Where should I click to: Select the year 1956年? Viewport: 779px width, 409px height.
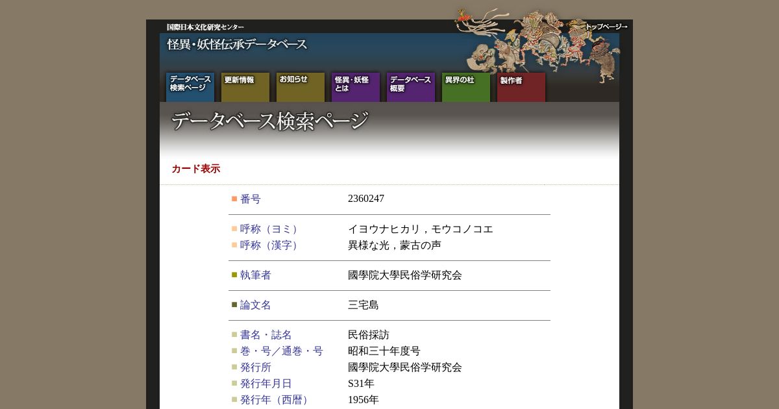coord(364,400)
